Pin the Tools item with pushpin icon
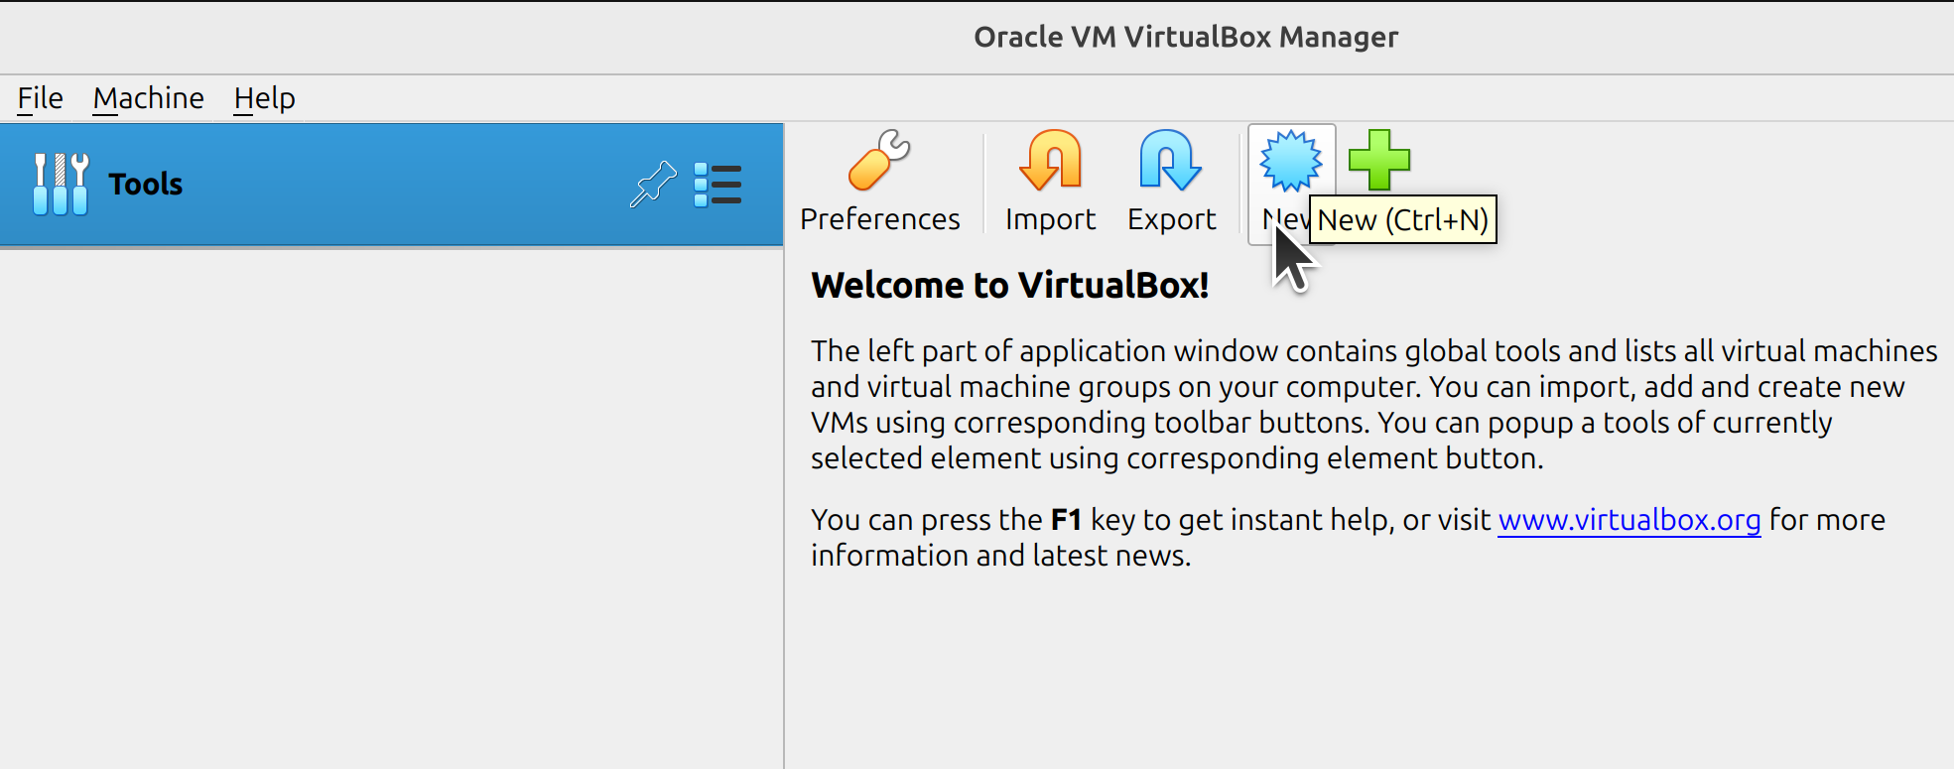 click(652, 185)
